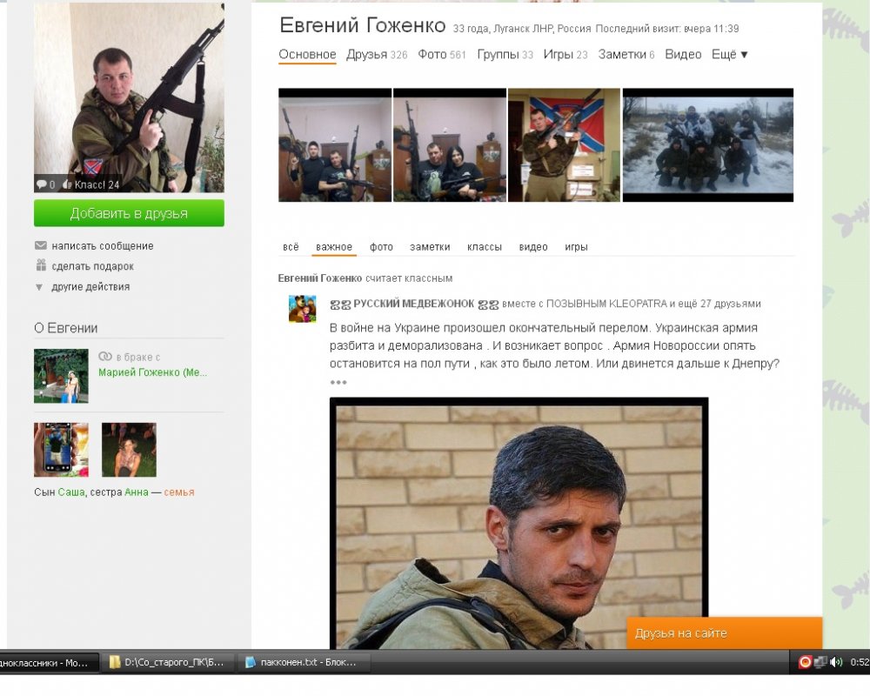Click Евгений Гоженко name above the feed post
870x696 pixels.
click(319, 278)
